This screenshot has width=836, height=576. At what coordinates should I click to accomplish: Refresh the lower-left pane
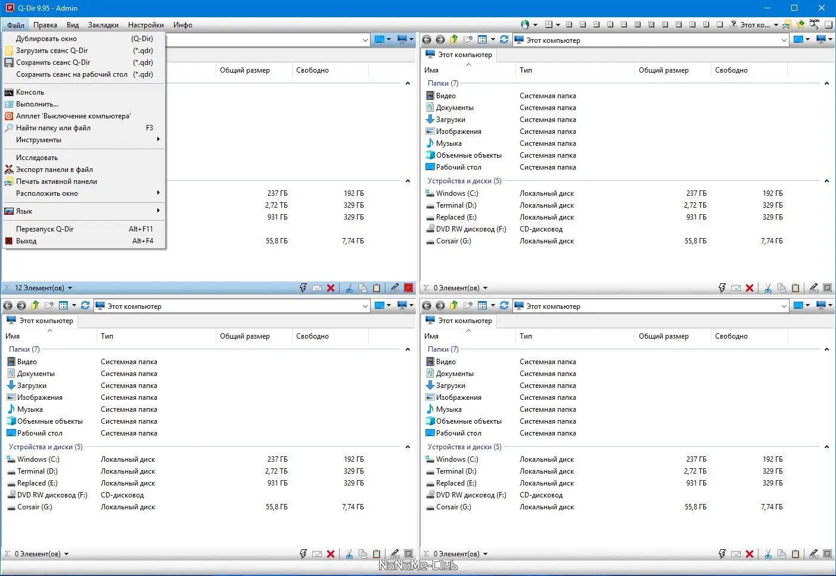pyautogui.click(x=85, y=305)
